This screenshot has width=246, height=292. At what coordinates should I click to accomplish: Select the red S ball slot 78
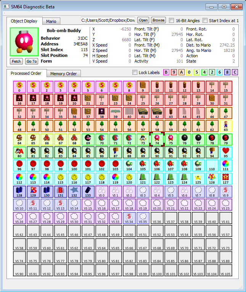click(x=212, y=139)
